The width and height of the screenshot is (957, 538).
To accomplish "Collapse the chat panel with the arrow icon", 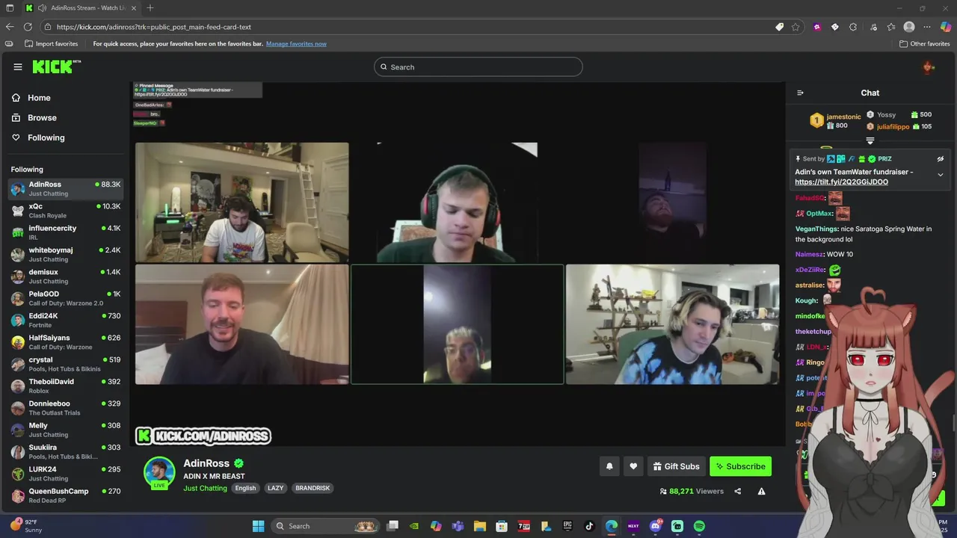I will 800,93.
